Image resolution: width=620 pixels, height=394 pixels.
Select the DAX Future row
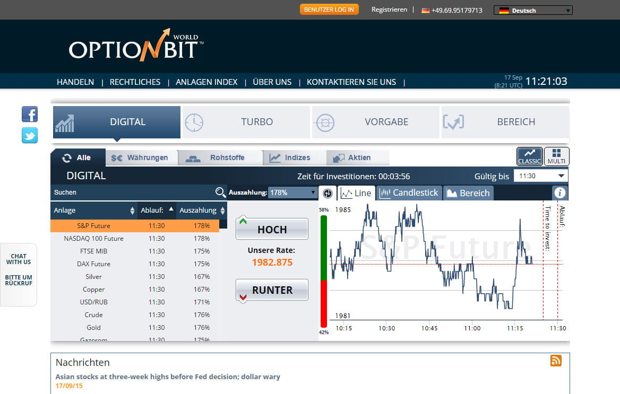[135, 264]
